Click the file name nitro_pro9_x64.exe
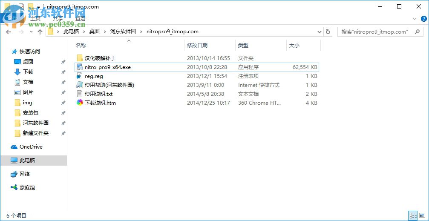 108,67
